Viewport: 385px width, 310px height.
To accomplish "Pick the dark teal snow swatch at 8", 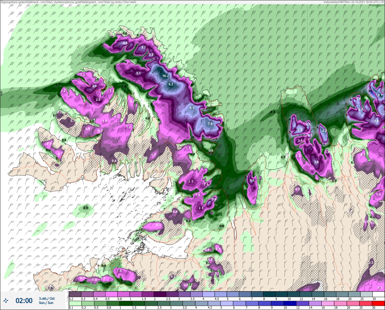I will (269, 294).
